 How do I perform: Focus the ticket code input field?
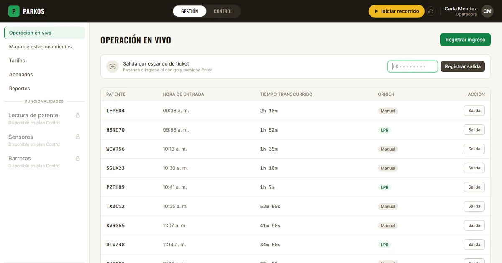click(x=413, y=66)
